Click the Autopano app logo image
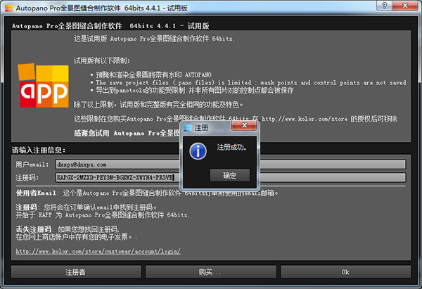Image resolution: width=422 pixels, height=289 pixels. click(44, 85)
